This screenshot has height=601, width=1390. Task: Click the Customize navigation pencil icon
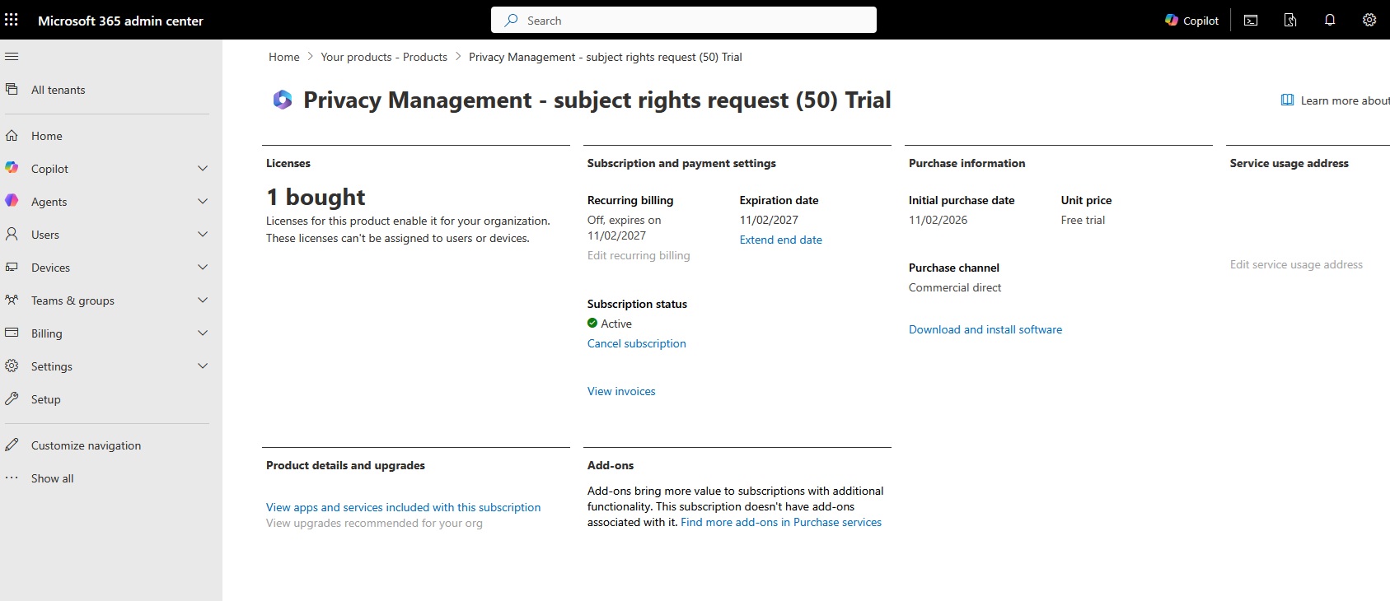(x=12, y=445)
